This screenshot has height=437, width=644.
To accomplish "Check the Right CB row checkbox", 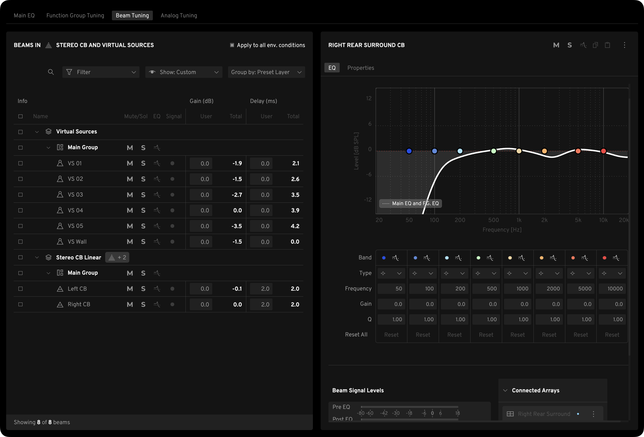I will (21, 304).
